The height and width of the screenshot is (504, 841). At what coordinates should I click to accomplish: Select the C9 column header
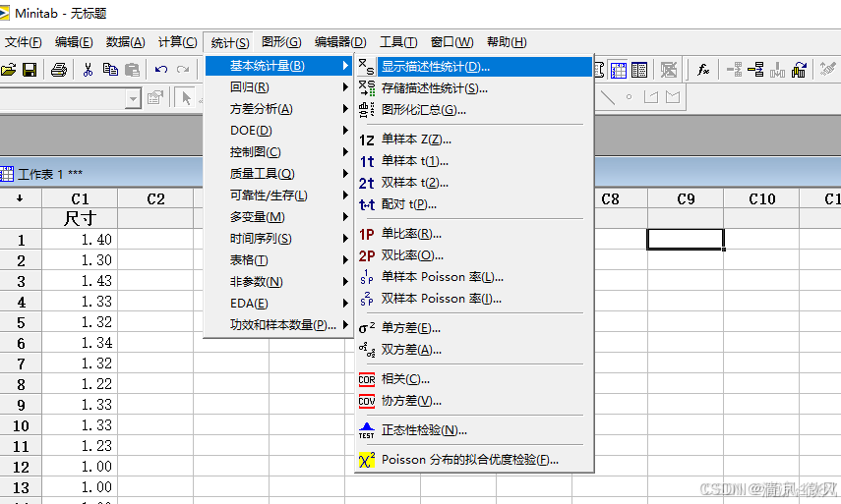click(686, 198)
